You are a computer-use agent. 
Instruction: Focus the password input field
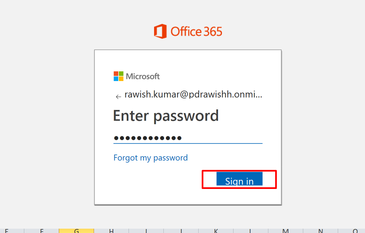pyautogui.click(x=188, y=138)
